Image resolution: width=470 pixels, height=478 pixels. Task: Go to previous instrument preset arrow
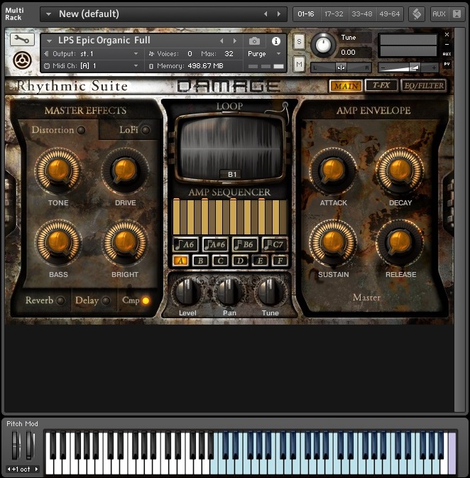coord(222,41)
